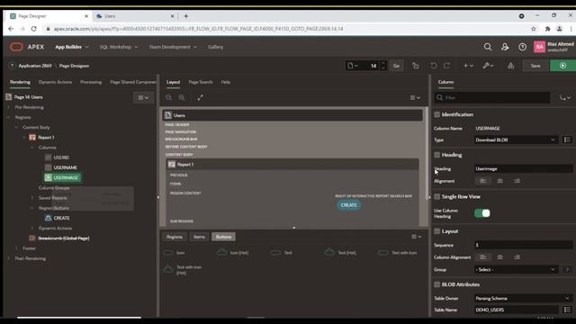
Task: Click the list icon next to Type field
Action: [567, 139]
